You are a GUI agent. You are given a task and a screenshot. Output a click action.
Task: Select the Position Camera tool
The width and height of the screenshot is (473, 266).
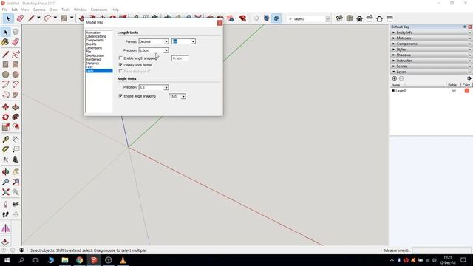pos(5,205)
